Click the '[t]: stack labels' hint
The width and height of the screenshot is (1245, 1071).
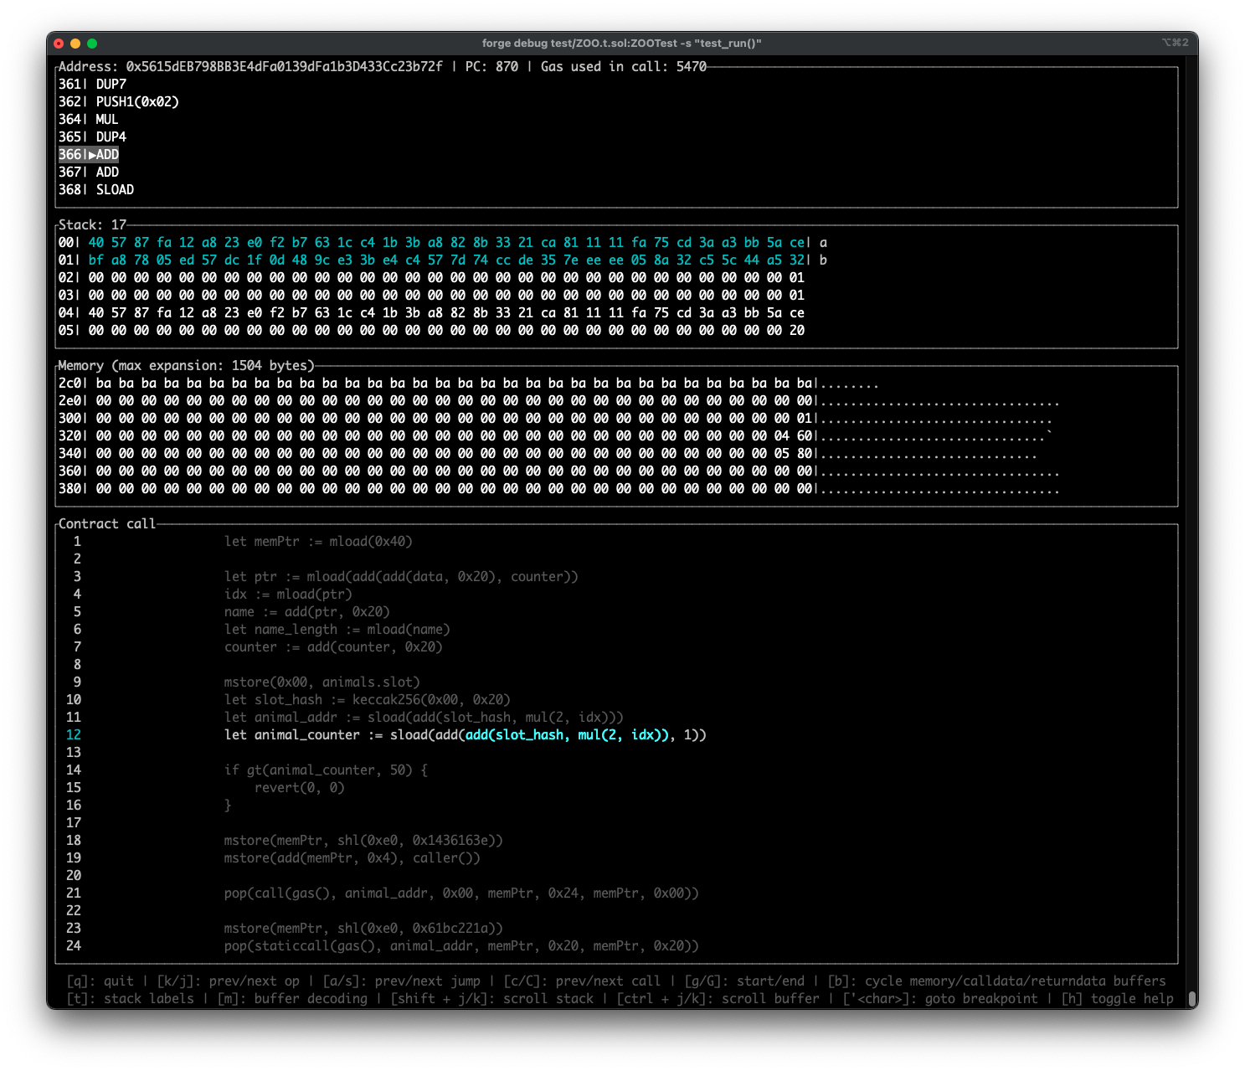(x=130, y=999)
